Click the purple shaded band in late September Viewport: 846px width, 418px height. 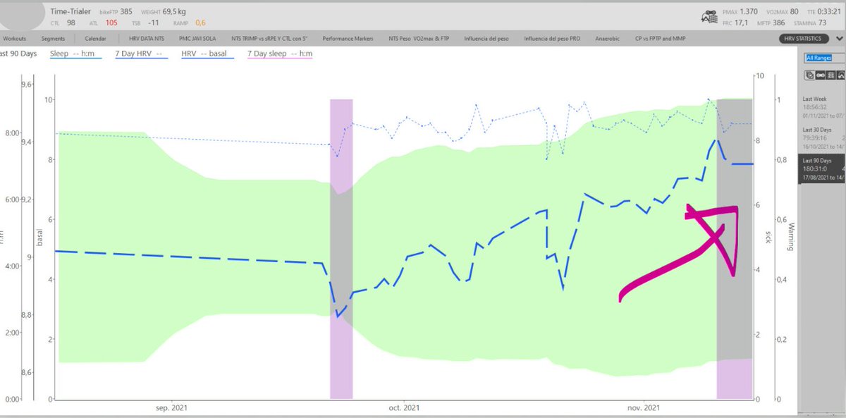tap(341, 249)
